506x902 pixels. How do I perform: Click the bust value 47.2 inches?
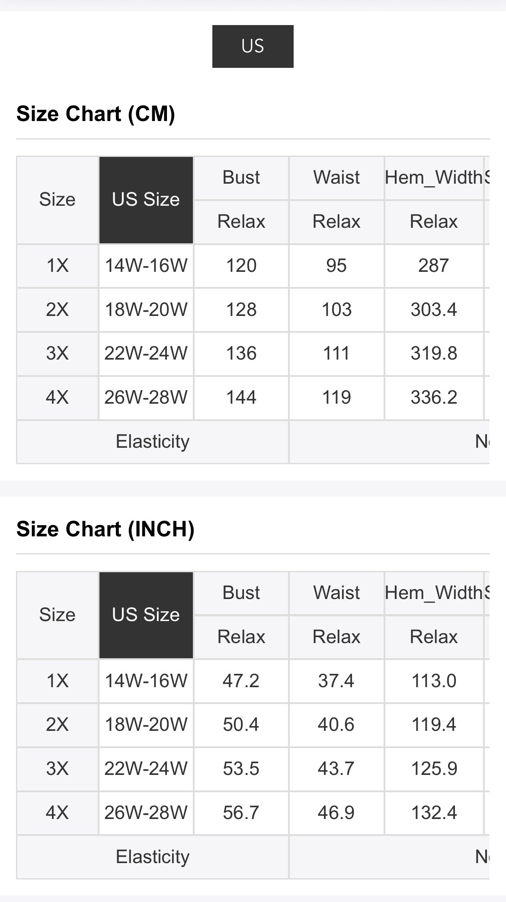click(241, 681)
